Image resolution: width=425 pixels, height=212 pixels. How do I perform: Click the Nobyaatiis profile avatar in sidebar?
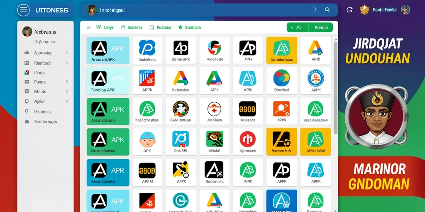tap(27, 31)
